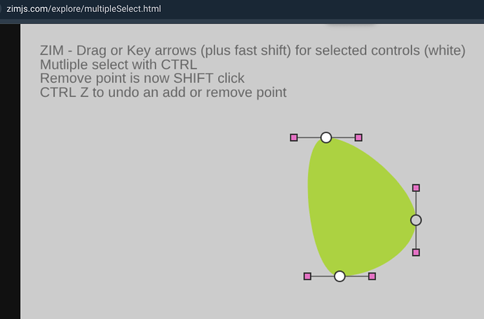The height and width of the screenshot is (319, 484).
Task: Click the pink handle below the right point
Action: click(416, 252)
